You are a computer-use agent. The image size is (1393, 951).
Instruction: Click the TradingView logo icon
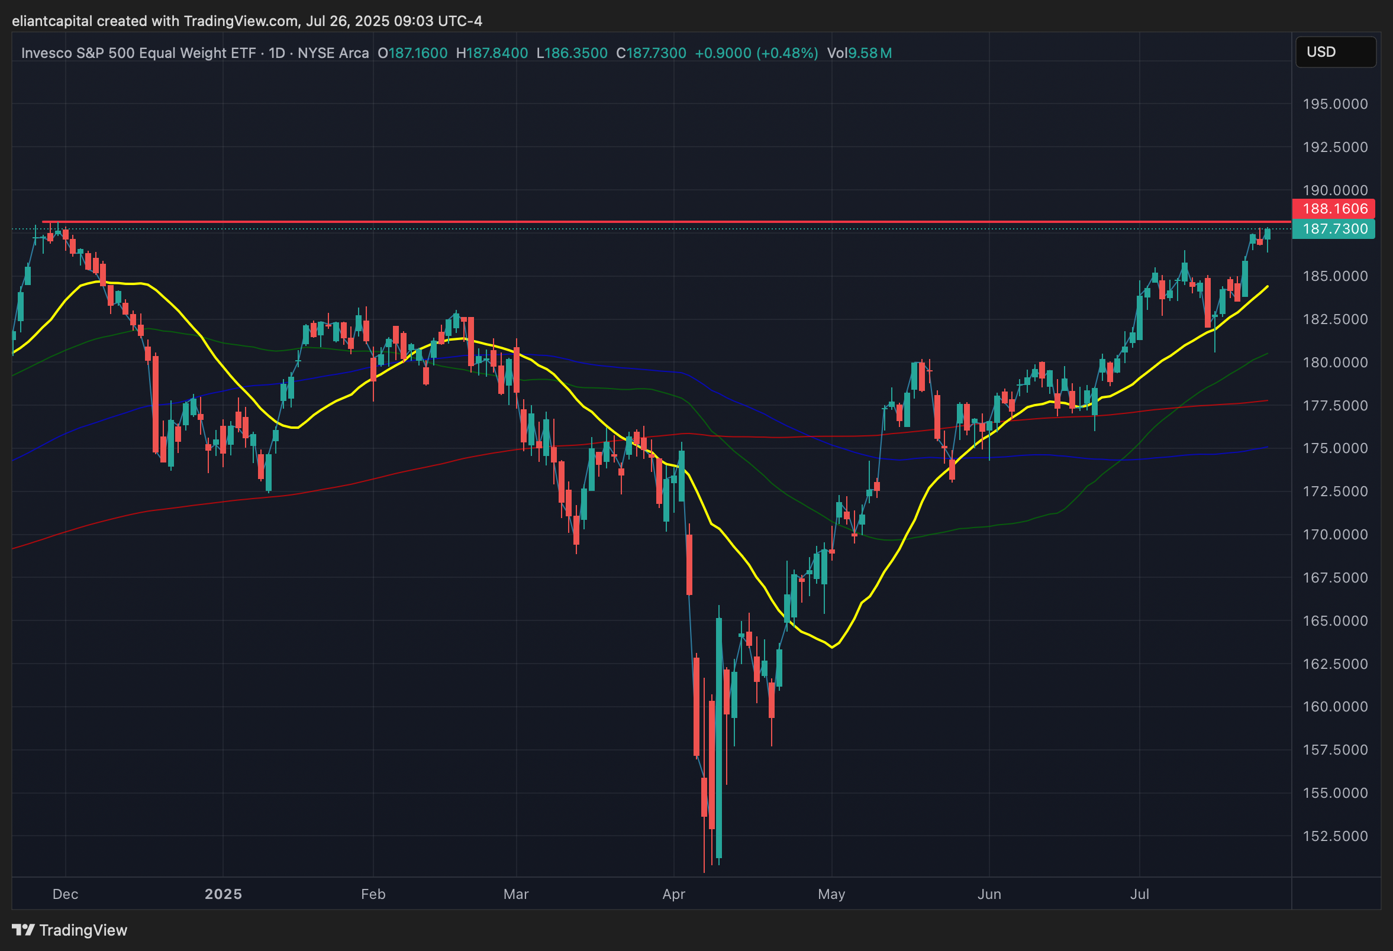[24, 930]
